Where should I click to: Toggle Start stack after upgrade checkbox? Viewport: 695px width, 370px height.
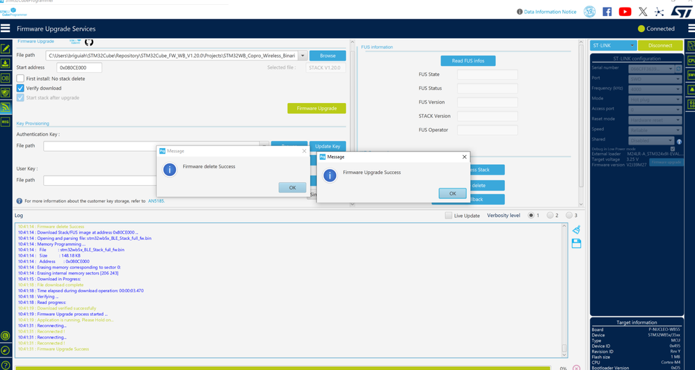pyautogui.click(x=20, y=97)
